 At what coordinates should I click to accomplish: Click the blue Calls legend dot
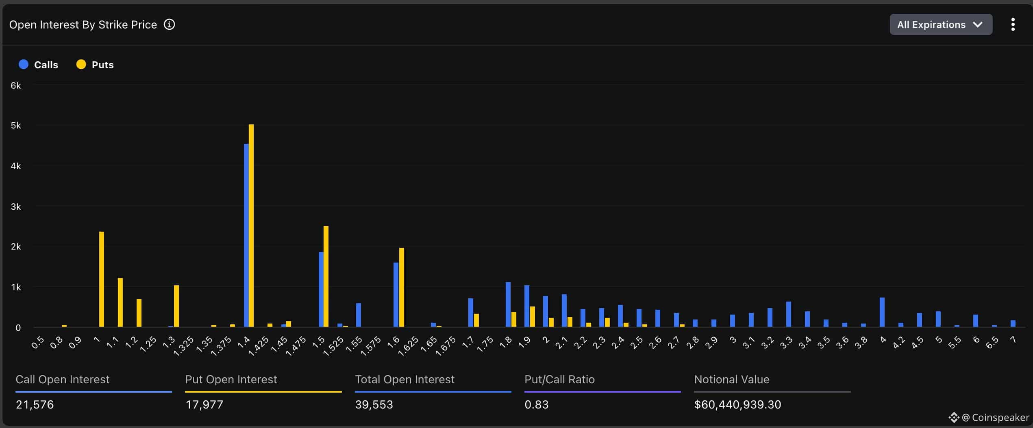[24, 65]
